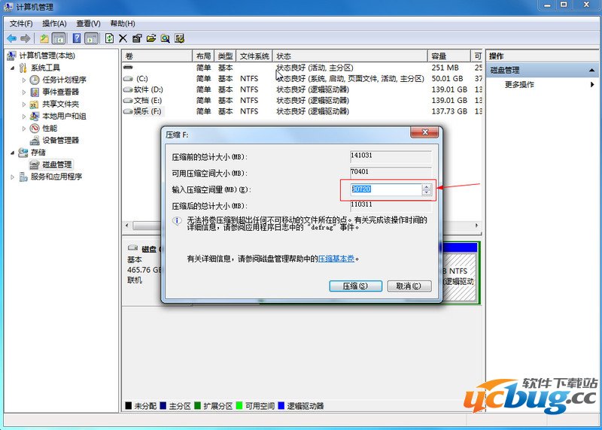Click the Back arrow in toolbar

[x=11, y=38]
